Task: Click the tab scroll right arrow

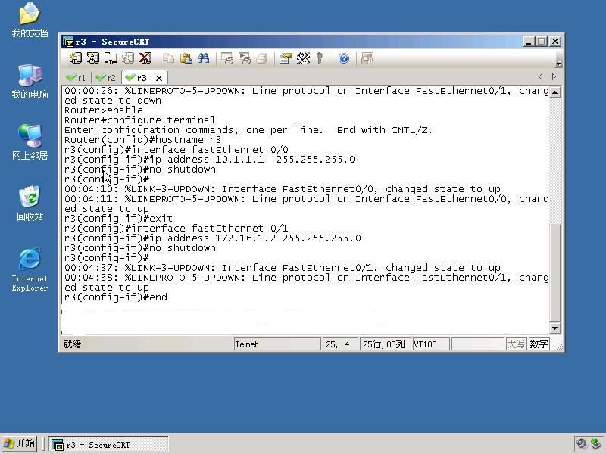Action: pos(554,77)
